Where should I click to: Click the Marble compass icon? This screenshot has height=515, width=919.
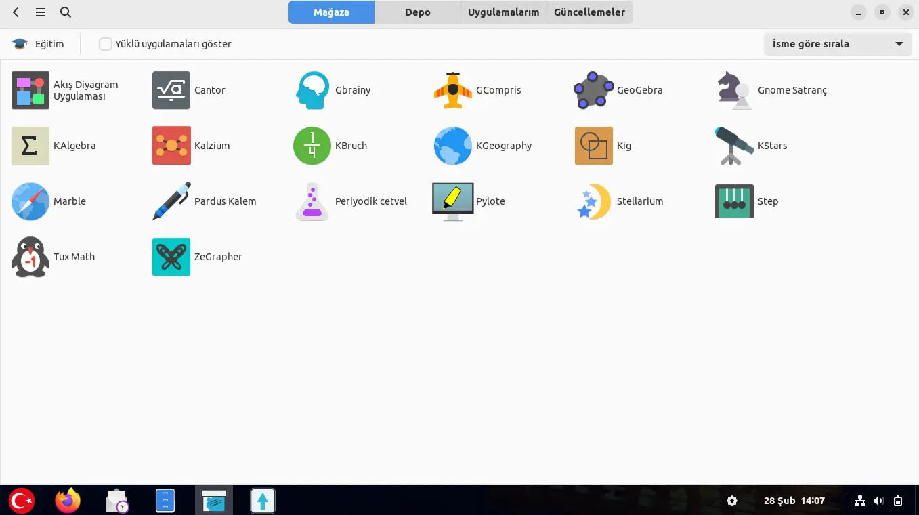30,201
